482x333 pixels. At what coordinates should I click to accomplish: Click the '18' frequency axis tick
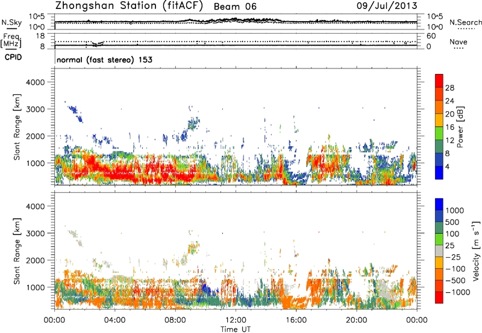40,36
